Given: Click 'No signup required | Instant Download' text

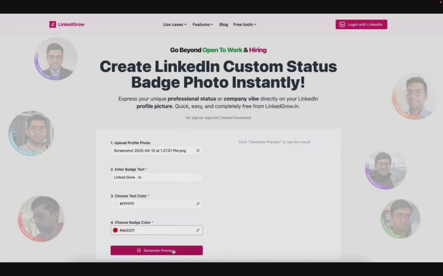Looking at the screenshot, I should pos(218,118).
